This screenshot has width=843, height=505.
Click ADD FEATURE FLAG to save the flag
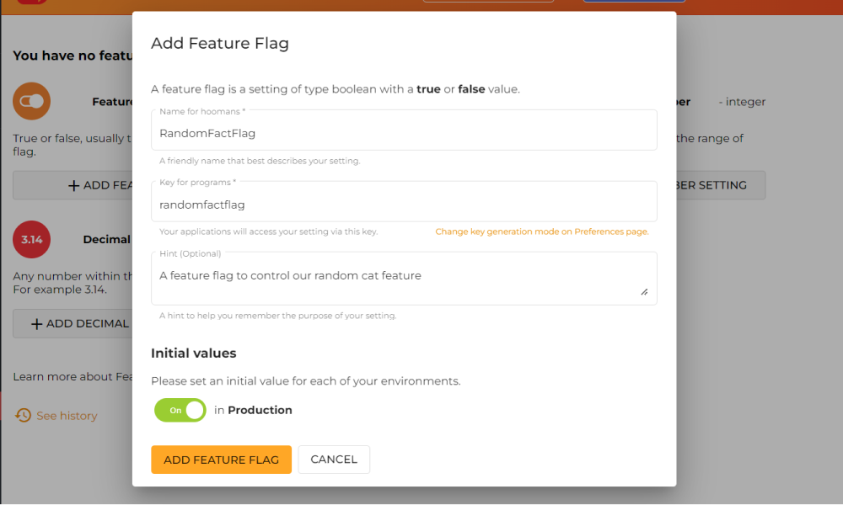tap(221, 460)
